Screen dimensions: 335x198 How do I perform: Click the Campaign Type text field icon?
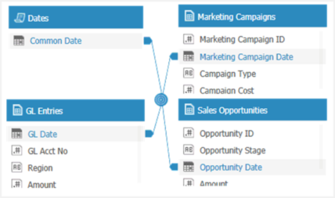(x=188, y=73)
